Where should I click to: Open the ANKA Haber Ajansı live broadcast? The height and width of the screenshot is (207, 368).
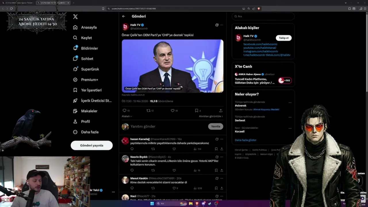pyautogui.click(x=263, y=79)
